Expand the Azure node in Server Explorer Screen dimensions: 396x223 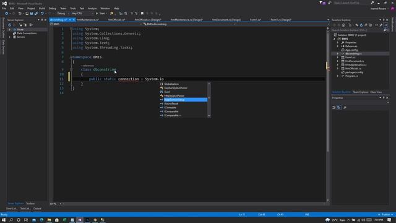pos(10,30)
